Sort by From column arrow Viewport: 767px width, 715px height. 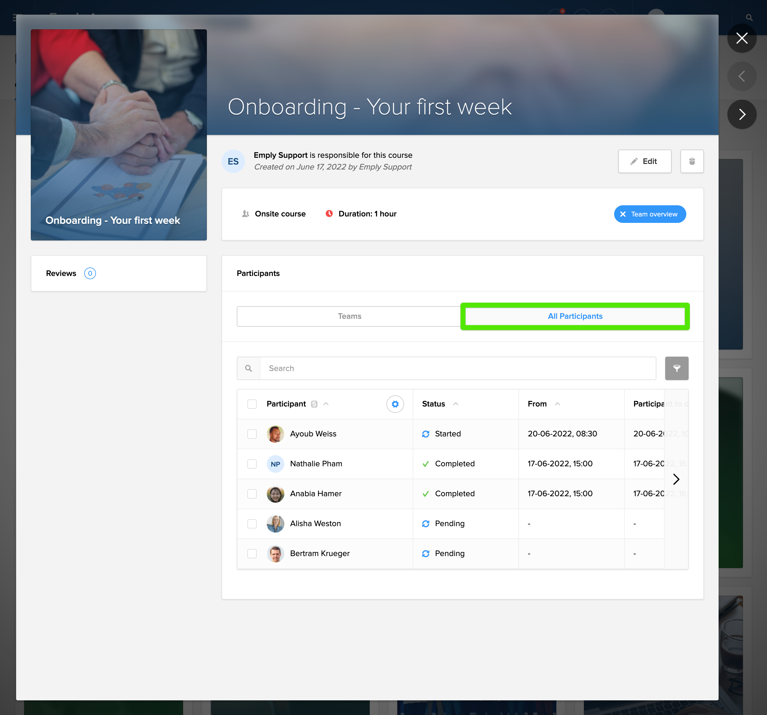pyautogui.click(x=557, y=404)
